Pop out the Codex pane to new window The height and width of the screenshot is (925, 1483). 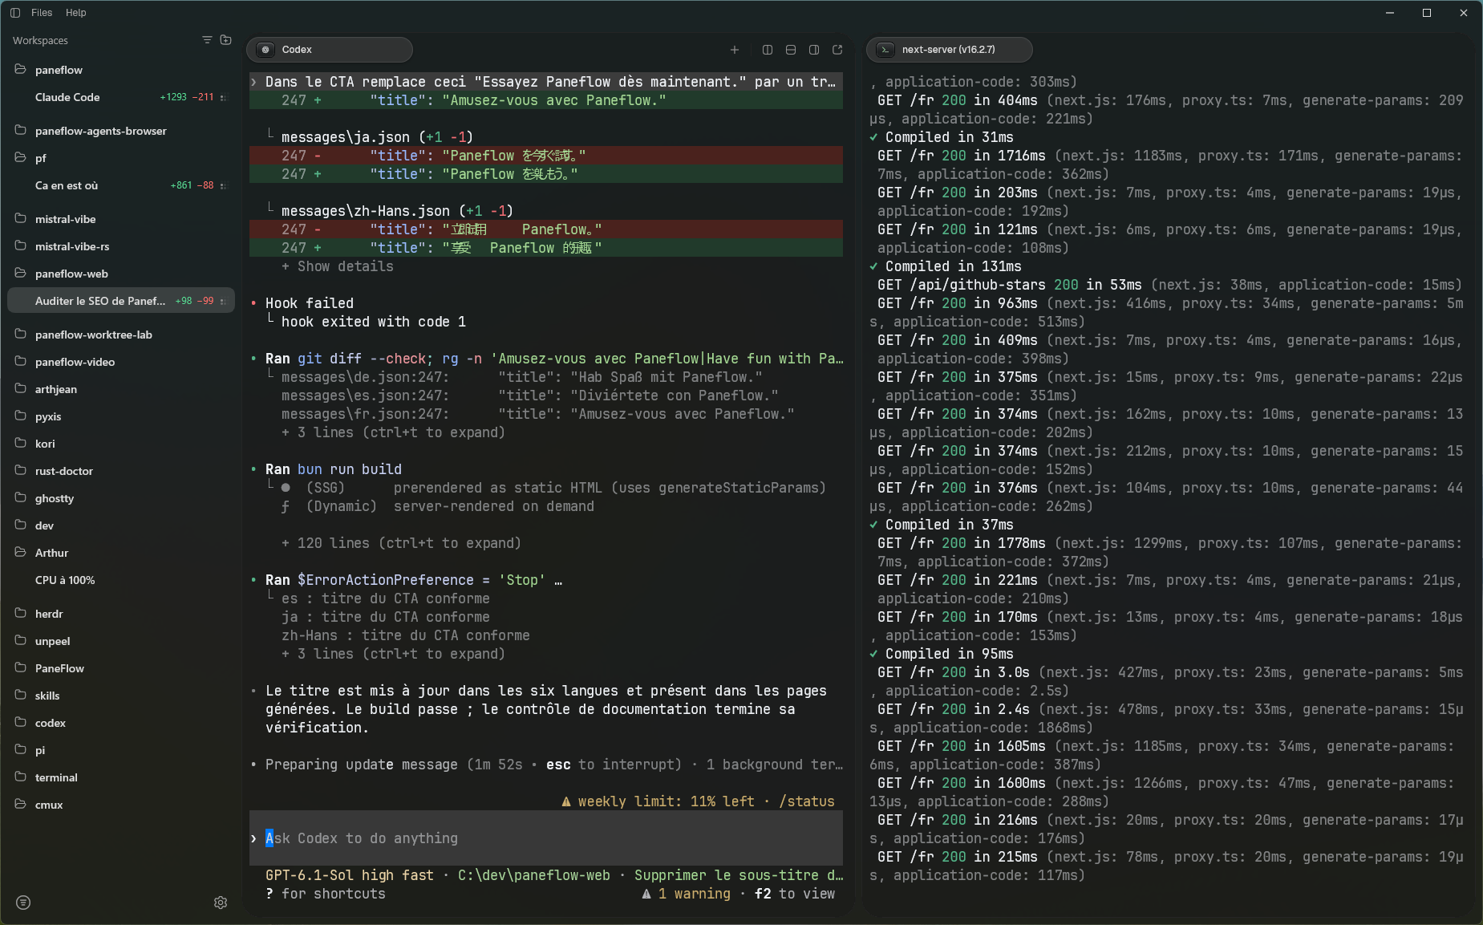pos(837,50)
